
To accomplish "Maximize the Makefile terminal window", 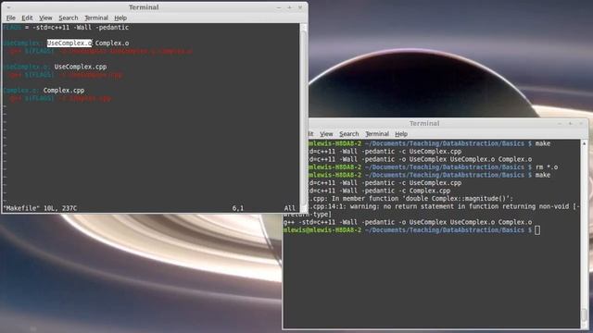I will click(x=289, y=7).
